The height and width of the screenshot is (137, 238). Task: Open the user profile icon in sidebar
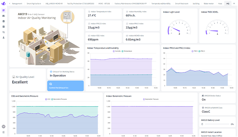point(3,37)
